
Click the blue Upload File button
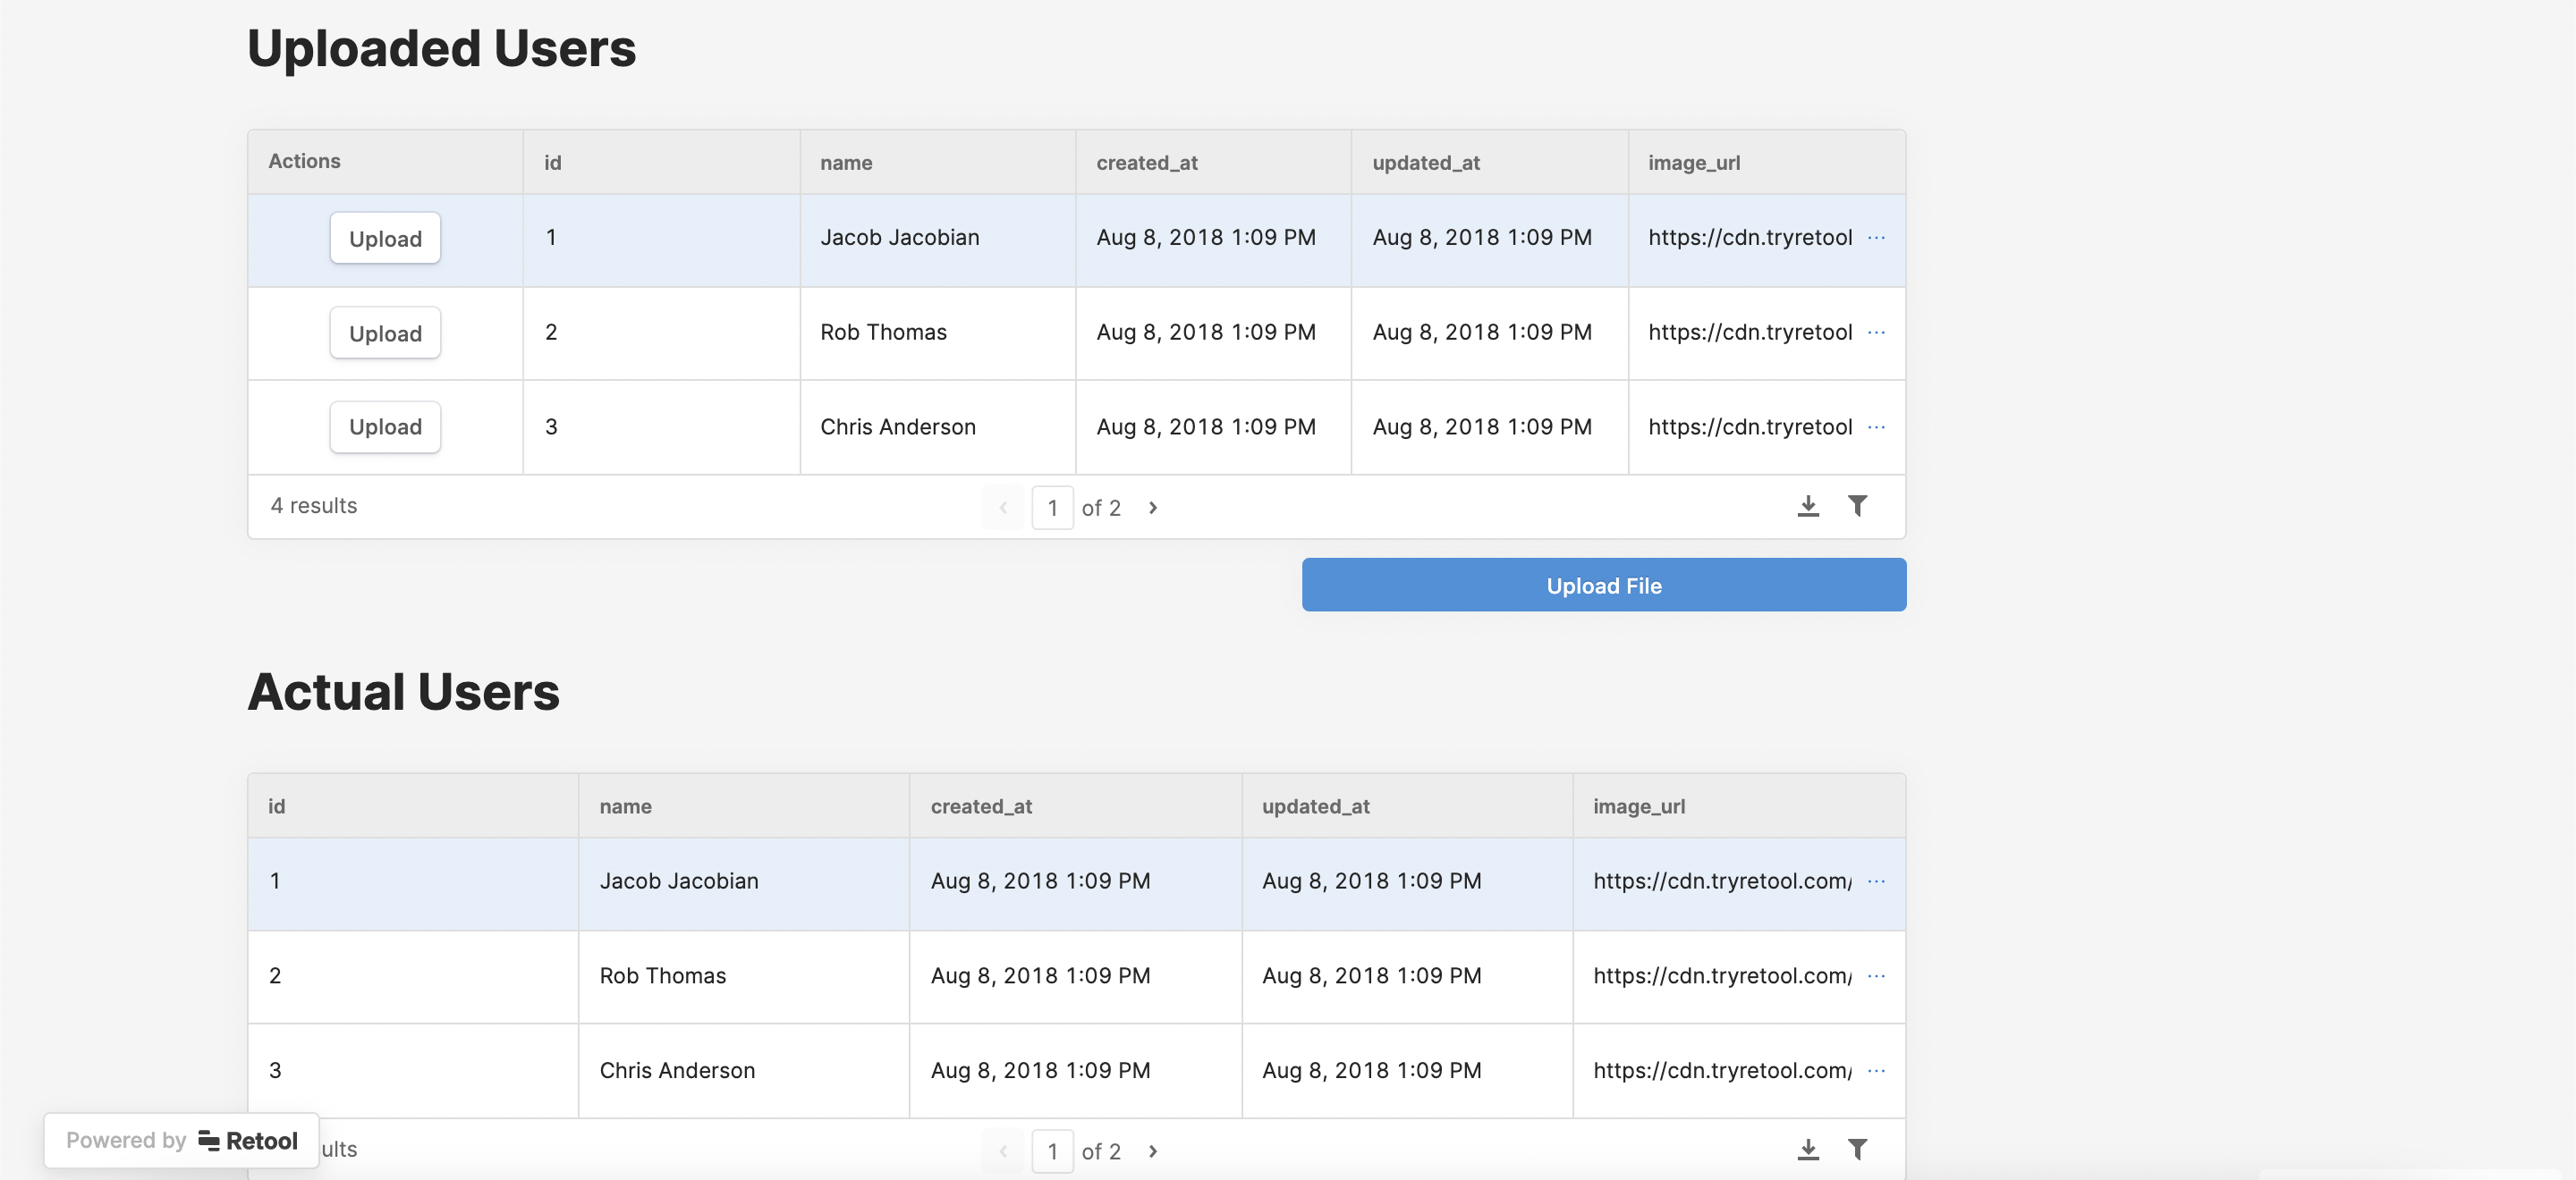(x=1603, y=586)
